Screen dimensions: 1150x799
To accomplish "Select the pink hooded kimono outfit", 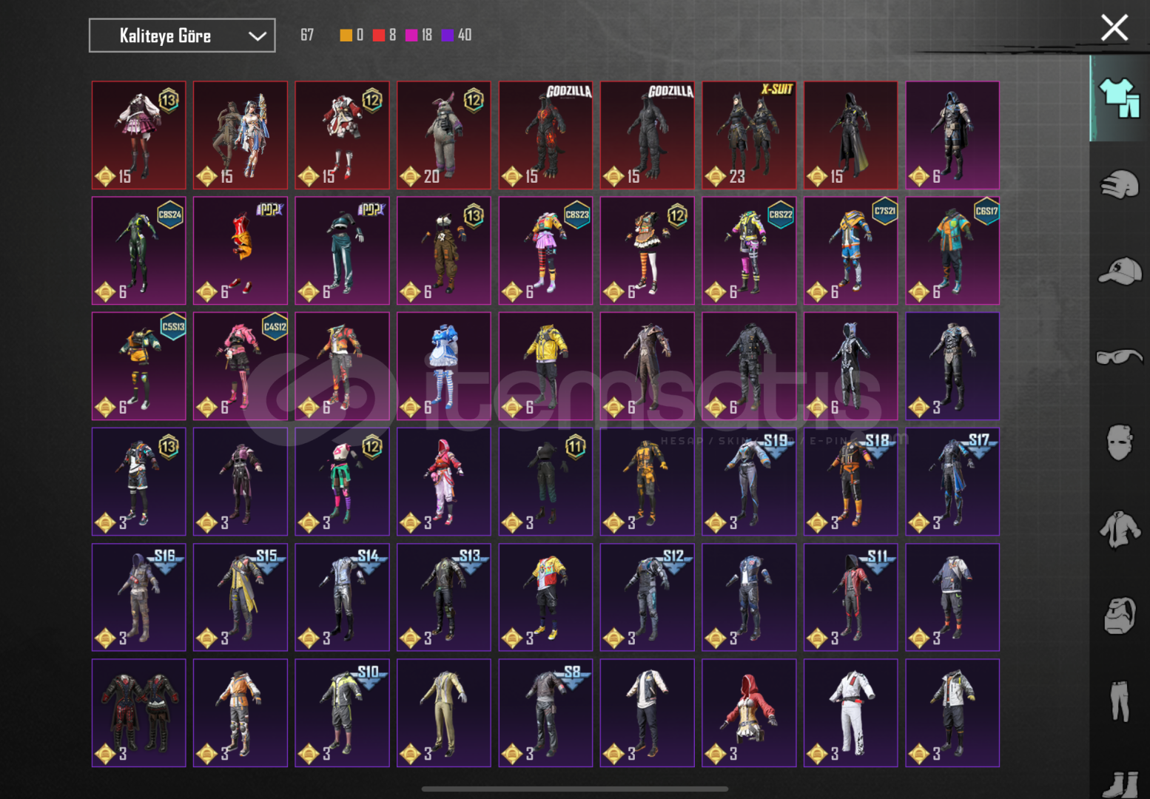I will click(444, 482).
